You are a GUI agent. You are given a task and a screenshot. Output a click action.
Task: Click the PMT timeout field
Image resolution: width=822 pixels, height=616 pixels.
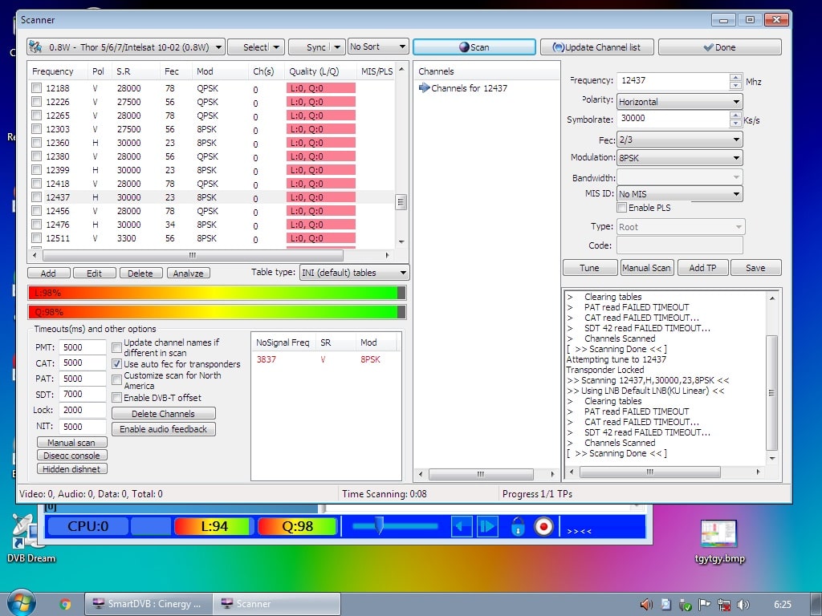pos(83,347)
